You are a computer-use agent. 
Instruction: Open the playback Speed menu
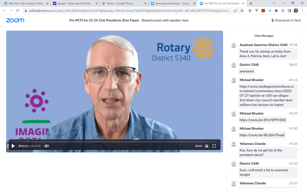[198, 146]
